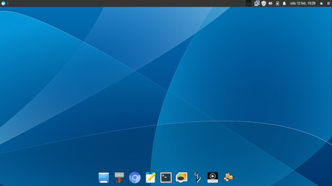Click the Show Desktop icon in the dock
Image resolution: width=332 pixels, height=186 pixels.
[104, 178]
